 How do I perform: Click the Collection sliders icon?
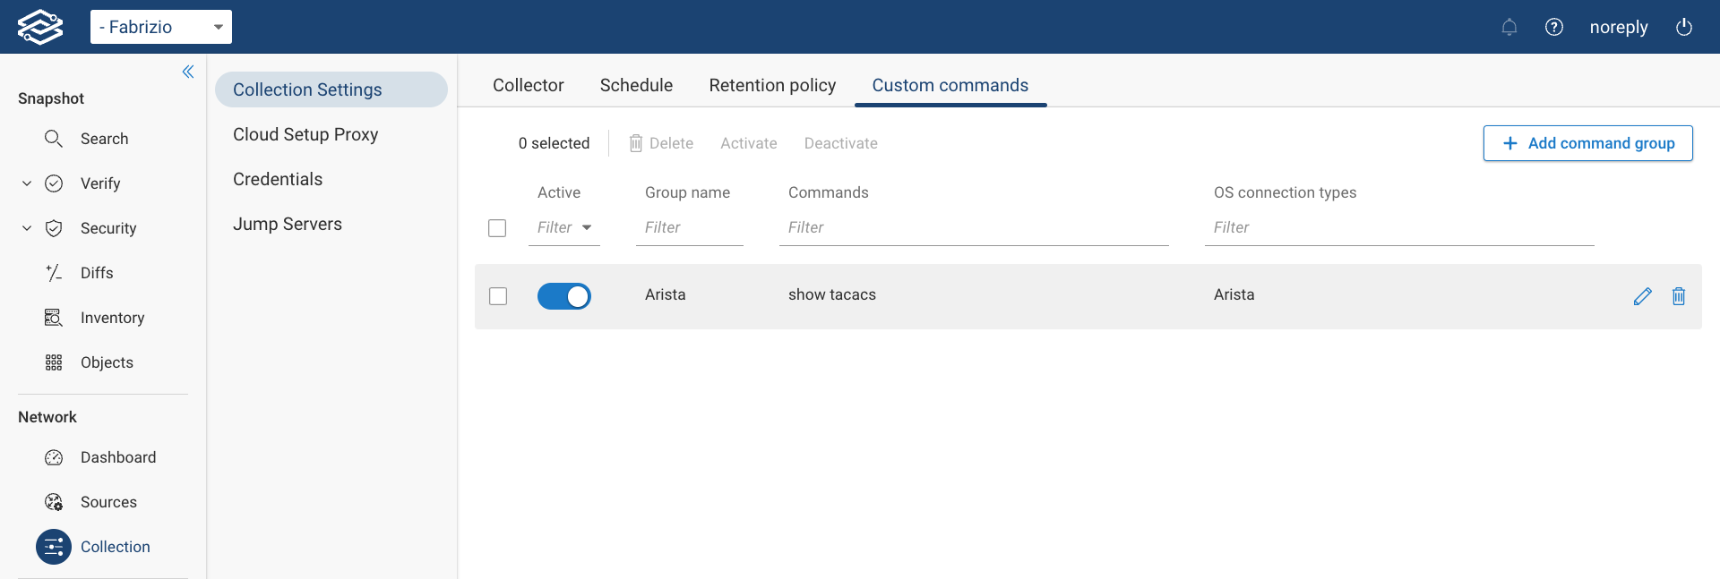coord(54,547)
